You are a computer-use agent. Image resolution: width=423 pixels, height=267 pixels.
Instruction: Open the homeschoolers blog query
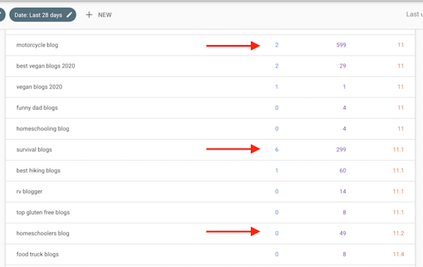(42, 233)
